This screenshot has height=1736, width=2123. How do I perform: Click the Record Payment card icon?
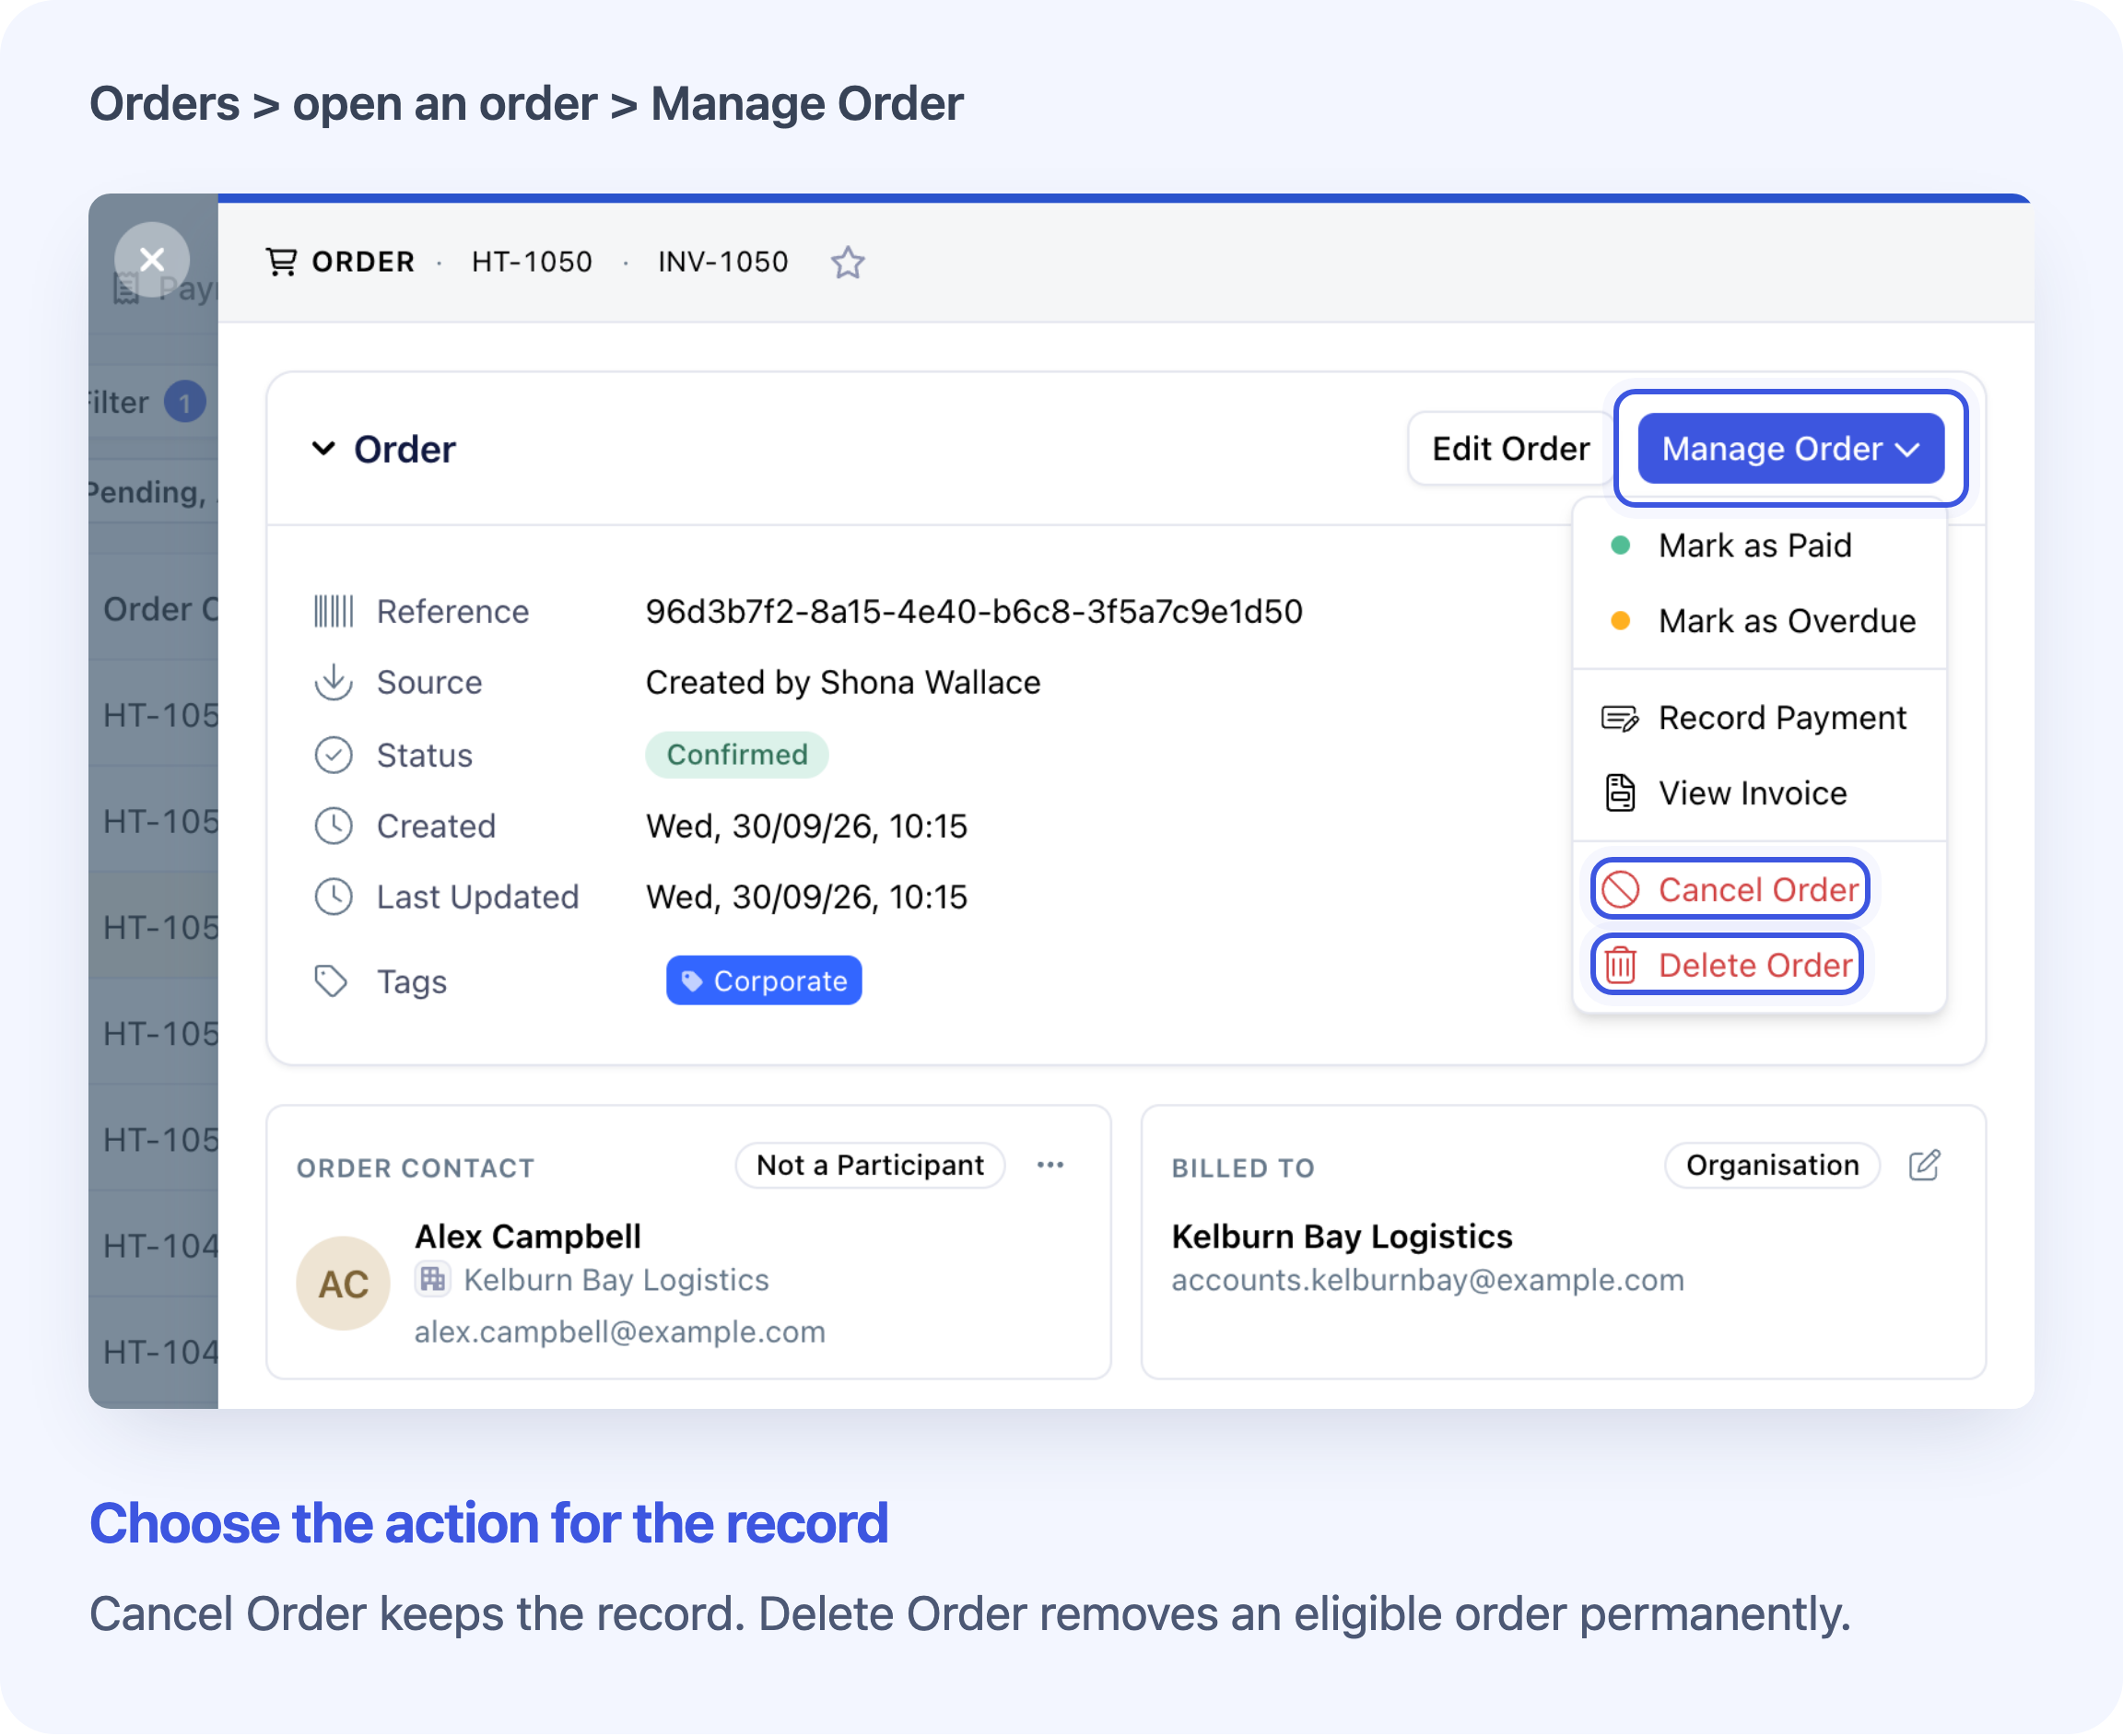[1620, 718]
